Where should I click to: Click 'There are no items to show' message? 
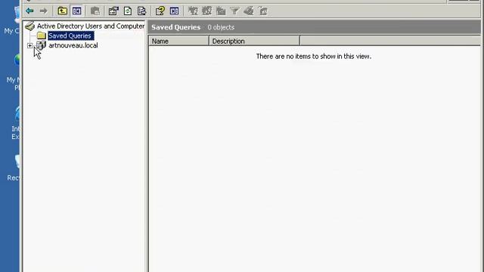pos(314,57)
